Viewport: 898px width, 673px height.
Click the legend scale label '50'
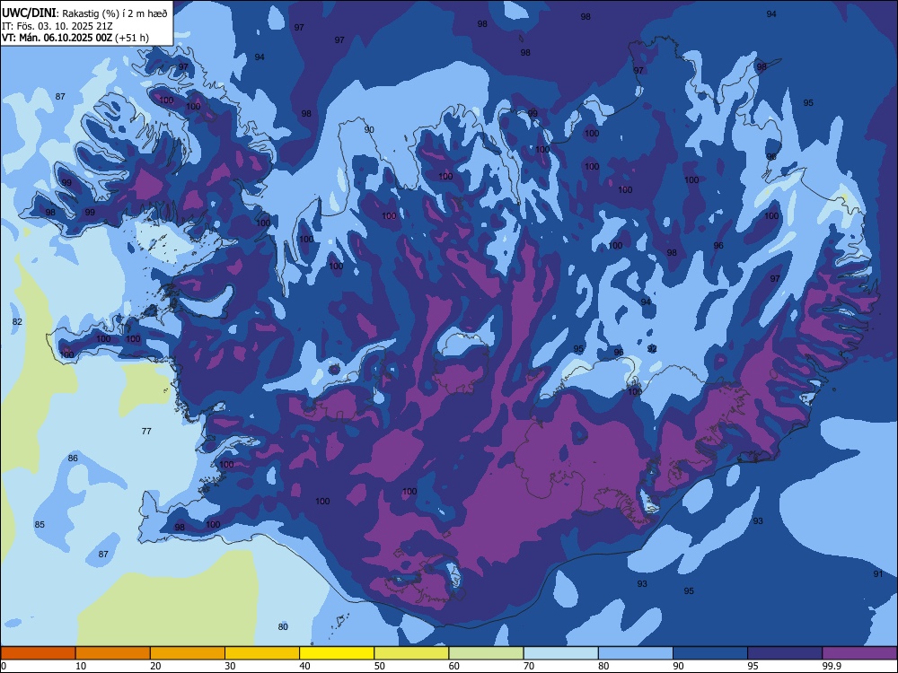[379, 666]
